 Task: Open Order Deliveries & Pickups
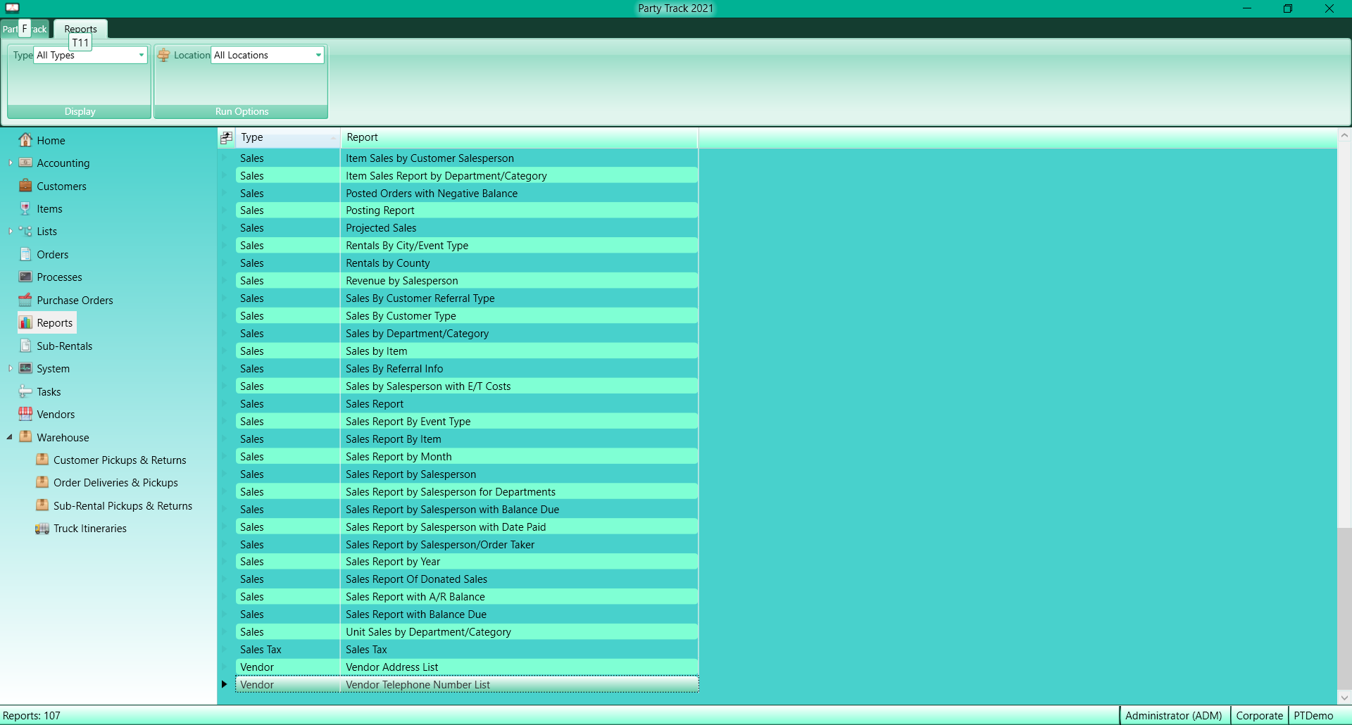tap(115, 482)
